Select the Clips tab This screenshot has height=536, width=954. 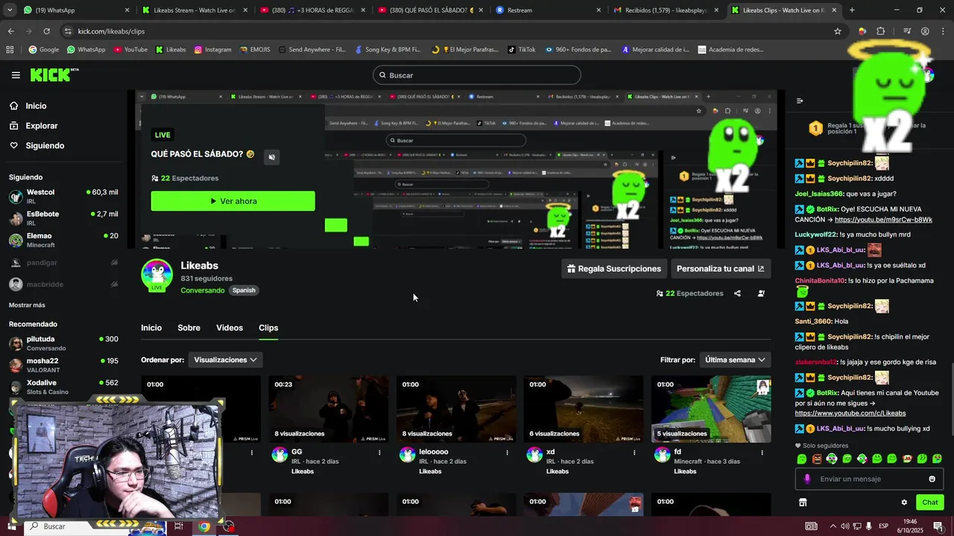pyautogui.click(x=268, y=328)
